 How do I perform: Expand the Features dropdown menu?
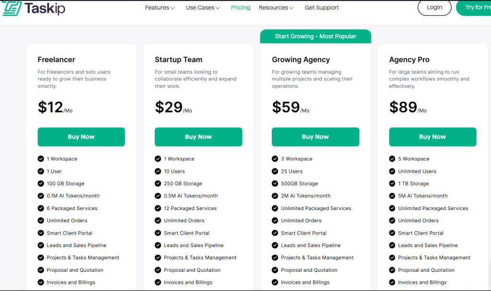pos(160,8)
